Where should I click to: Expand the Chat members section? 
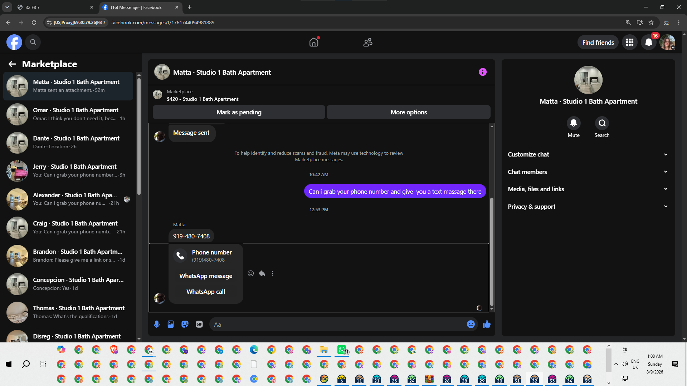[588, 172]
